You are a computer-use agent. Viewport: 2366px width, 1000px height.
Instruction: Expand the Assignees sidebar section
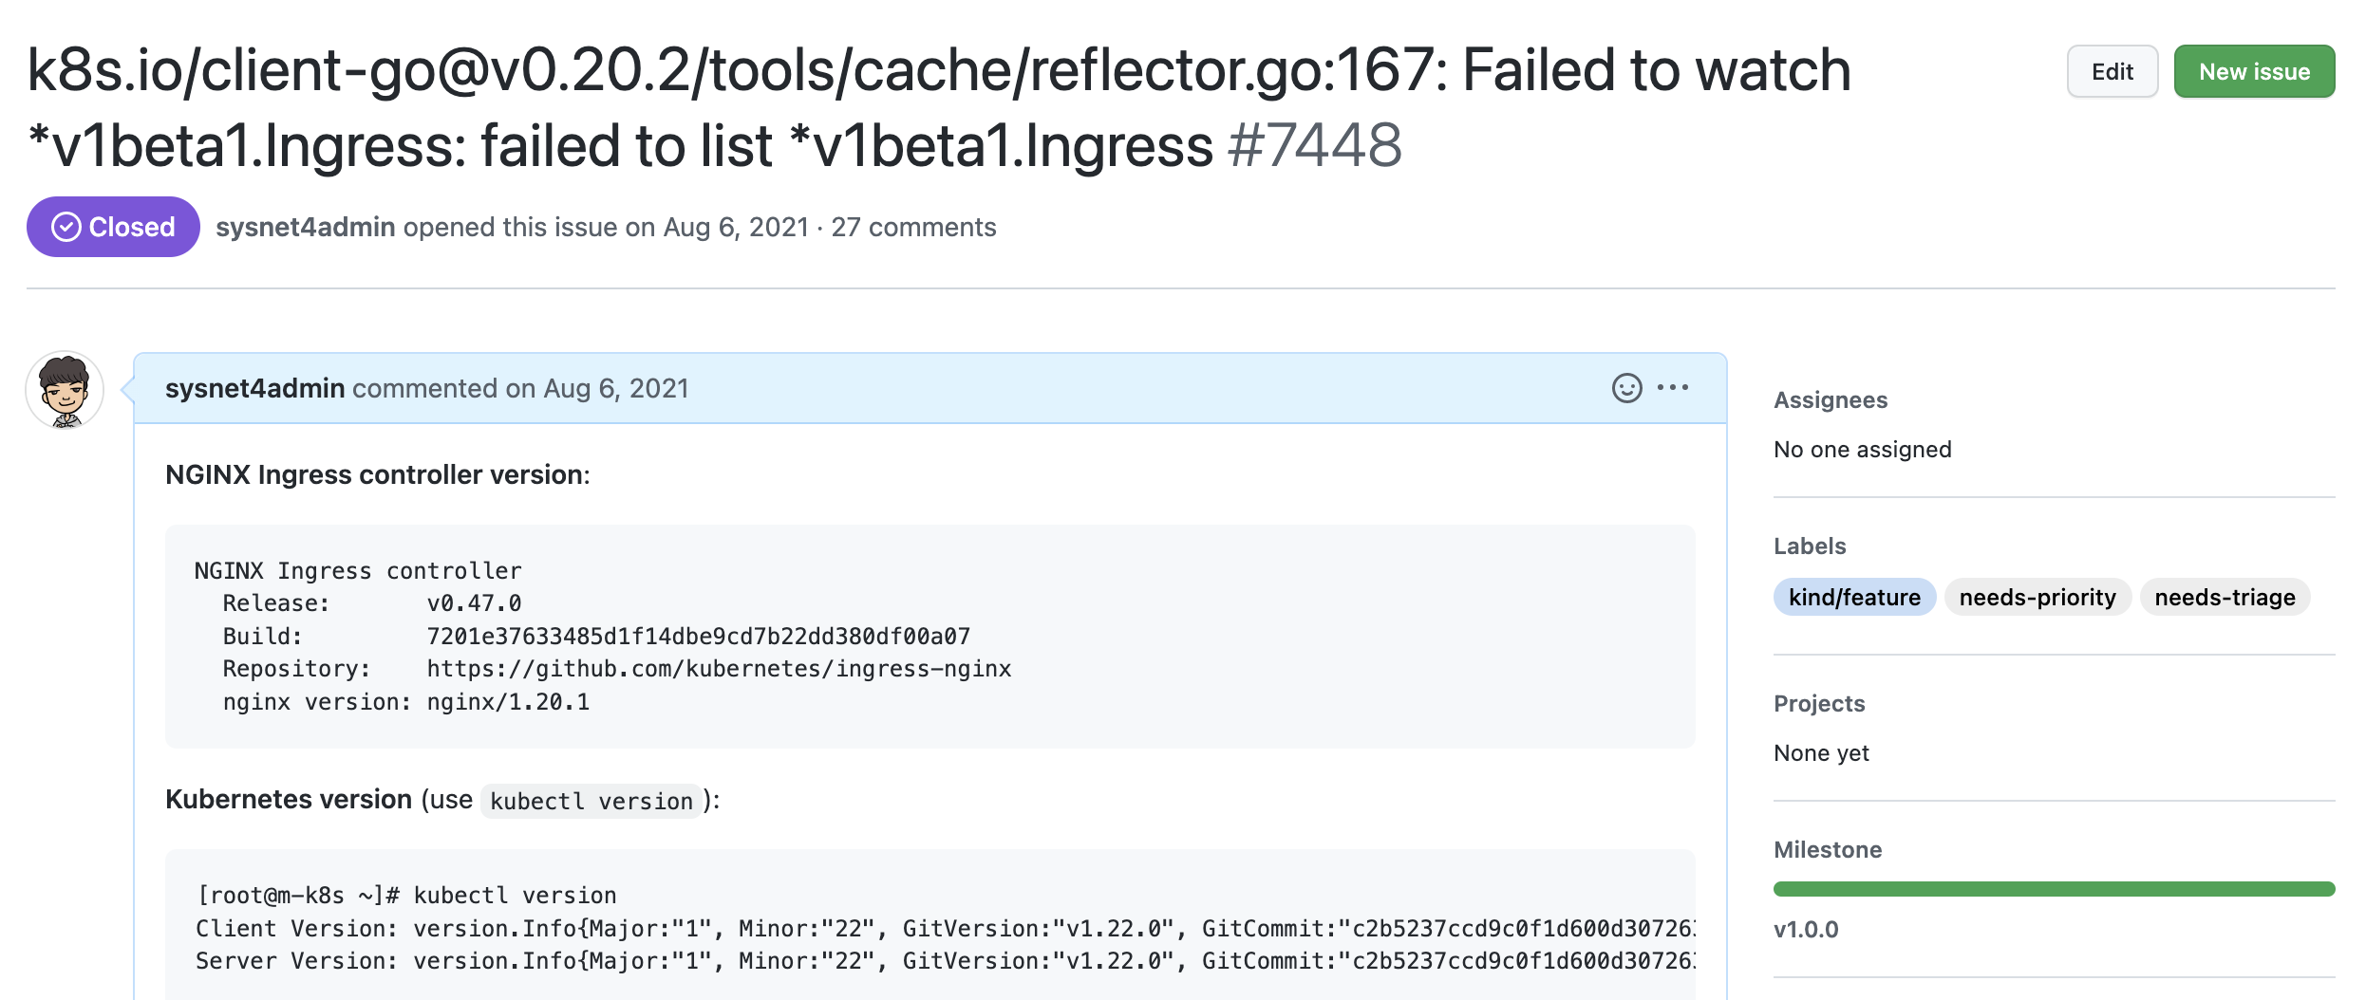(x=1831, y=400)
